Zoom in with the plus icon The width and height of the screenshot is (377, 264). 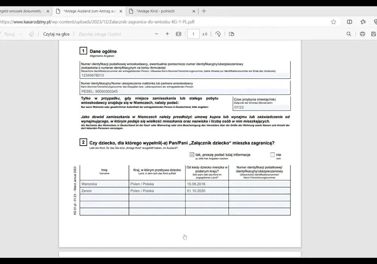167,34
